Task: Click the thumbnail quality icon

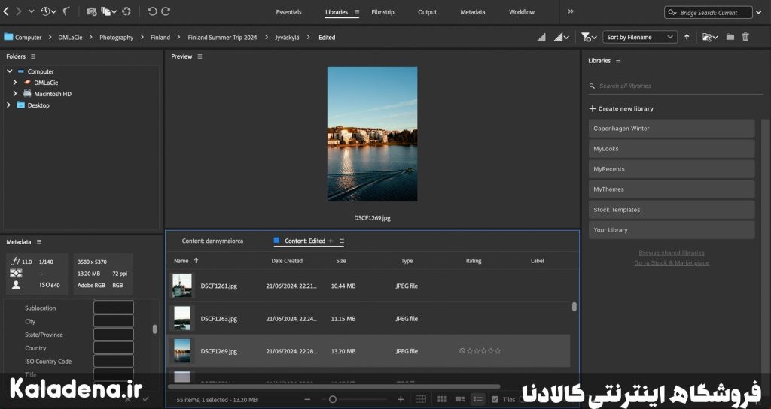Action: (541, 37)
